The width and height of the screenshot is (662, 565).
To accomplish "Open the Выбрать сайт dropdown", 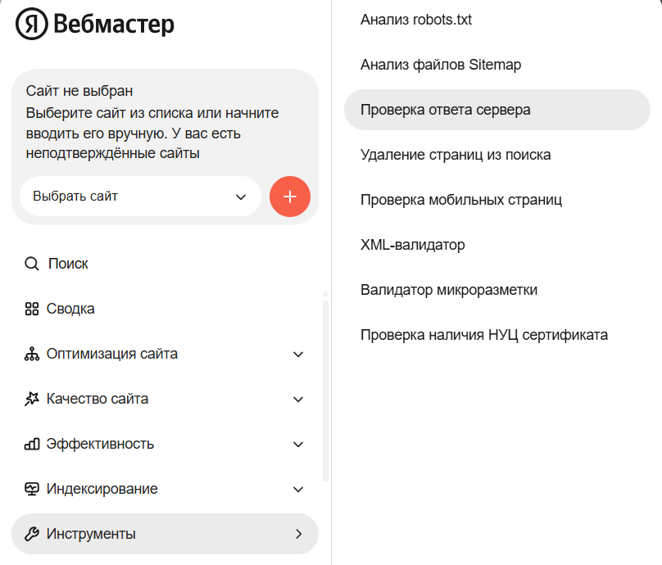I will [x=140, y=197].
